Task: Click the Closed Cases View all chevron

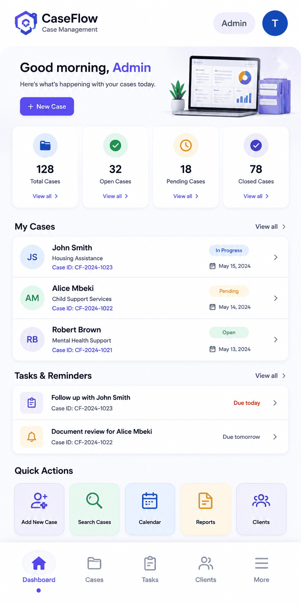Action: point(267,196)
